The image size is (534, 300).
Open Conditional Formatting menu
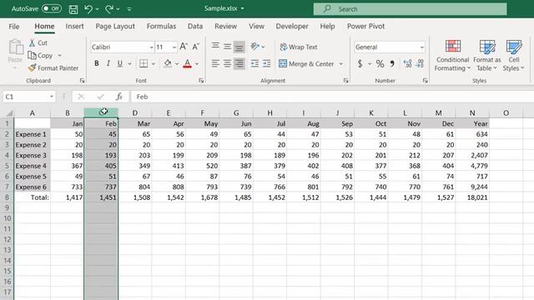(452, 56)
